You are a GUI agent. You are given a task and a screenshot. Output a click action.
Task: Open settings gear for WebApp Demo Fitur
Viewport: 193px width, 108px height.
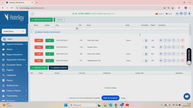click(161, 61)
